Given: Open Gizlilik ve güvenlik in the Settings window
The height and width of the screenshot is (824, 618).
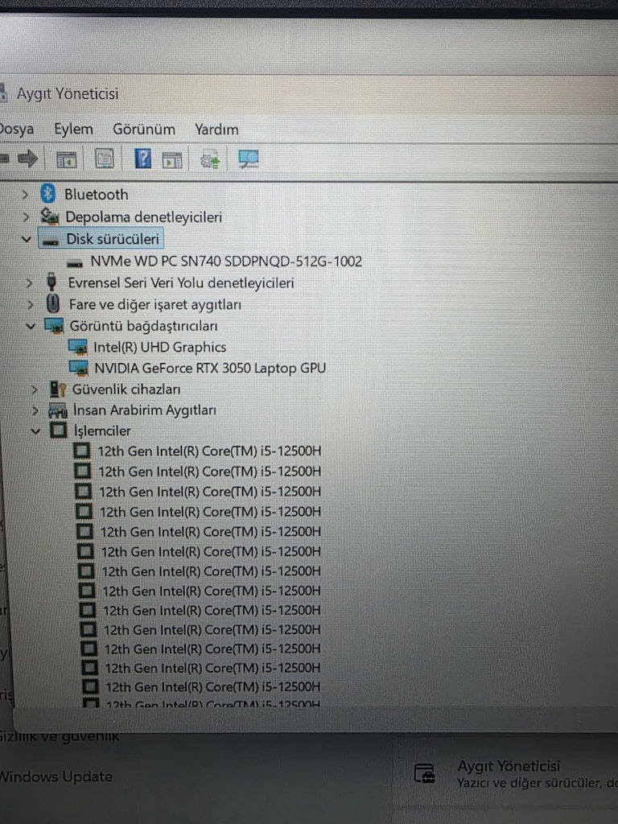Looking at the screenshot, I should 60,736.
